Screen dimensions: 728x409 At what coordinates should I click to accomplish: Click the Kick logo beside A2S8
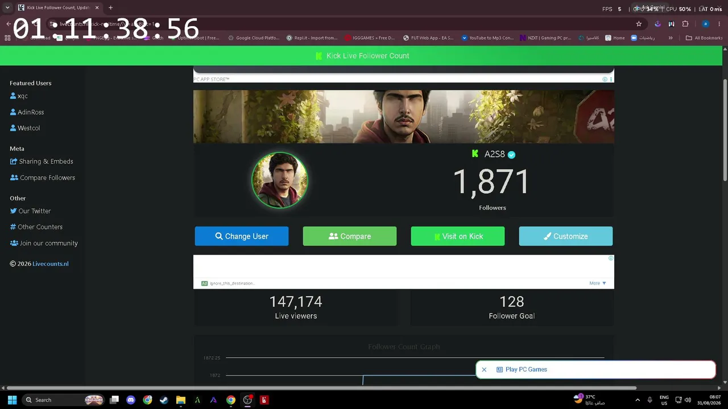tap(475, 154)
